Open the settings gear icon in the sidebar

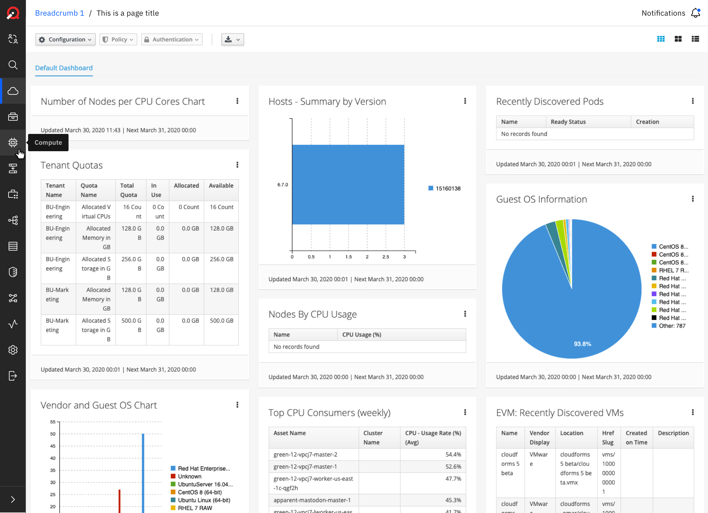point(13,350)
